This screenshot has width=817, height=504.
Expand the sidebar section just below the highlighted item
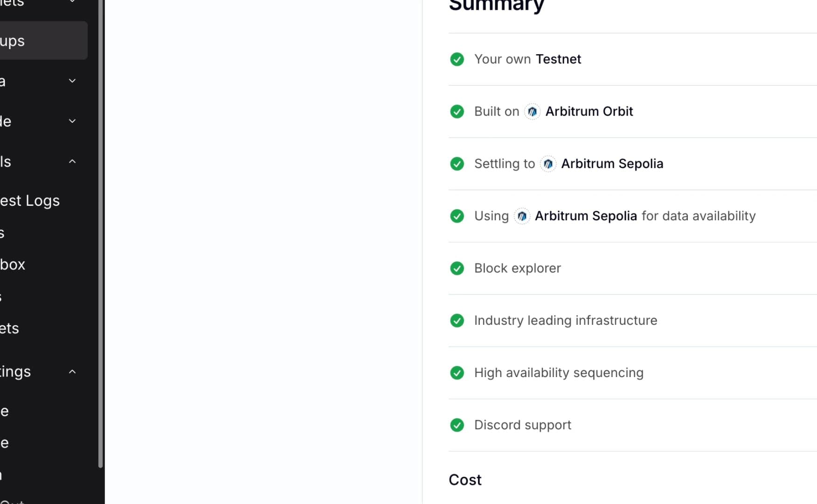point(72,81)
